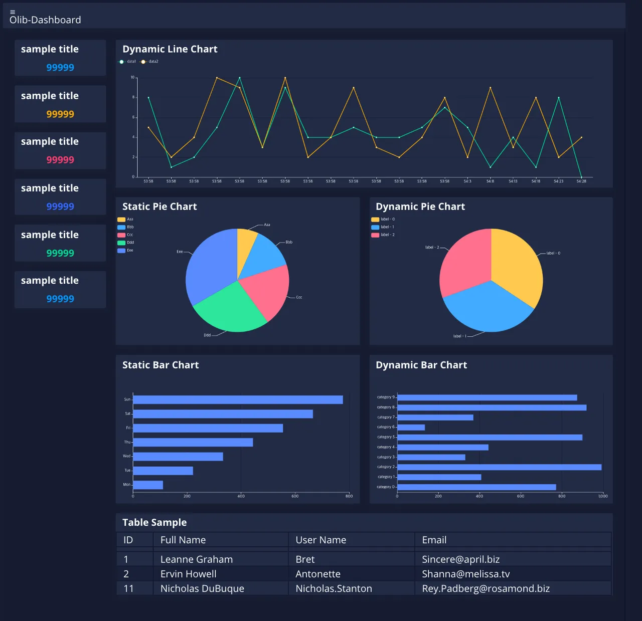Click the category 9 bar in Dynamic Bar Chart
The height and width of the screenshot is (621, 642).
click(x=487, y=397)
